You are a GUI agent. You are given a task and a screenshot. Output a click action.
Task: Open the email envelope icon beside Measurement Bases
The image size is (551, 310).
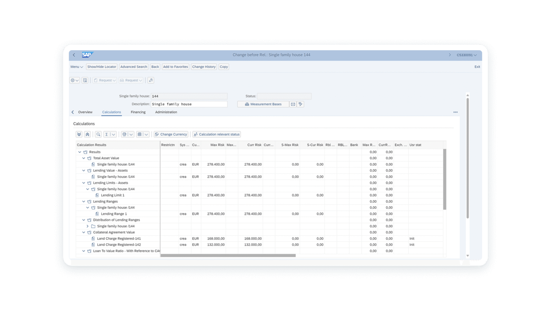pyautogui.click(x=293, y=104)
